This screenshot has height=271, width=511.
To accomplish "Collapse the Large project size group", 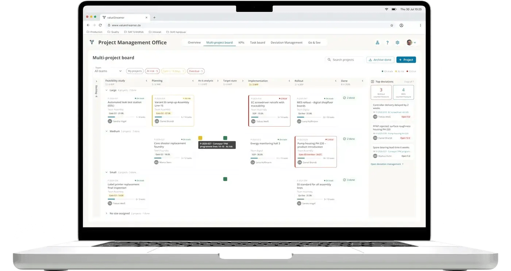I will pos(107,90).
